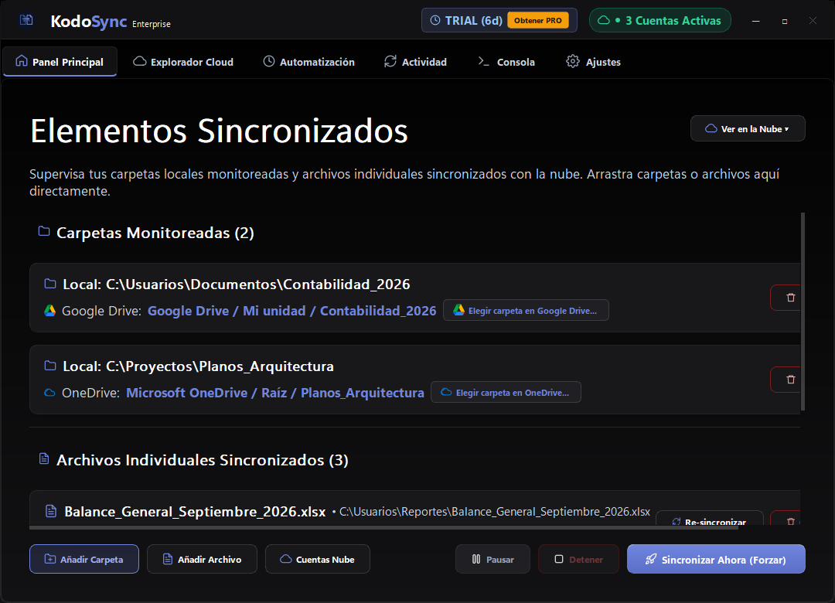Click the Añadir Carpeta button
The width and height of the screenshot is (835, 603).
(84, 559)
